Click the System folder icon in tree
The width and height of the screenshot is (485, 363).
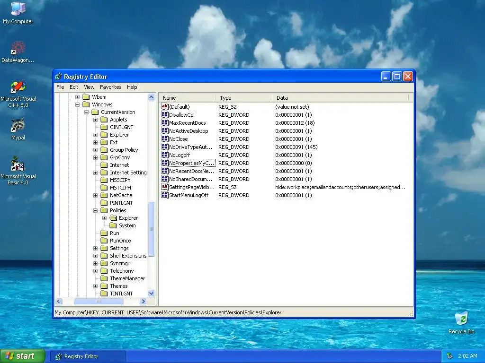[x=113, y=225]
